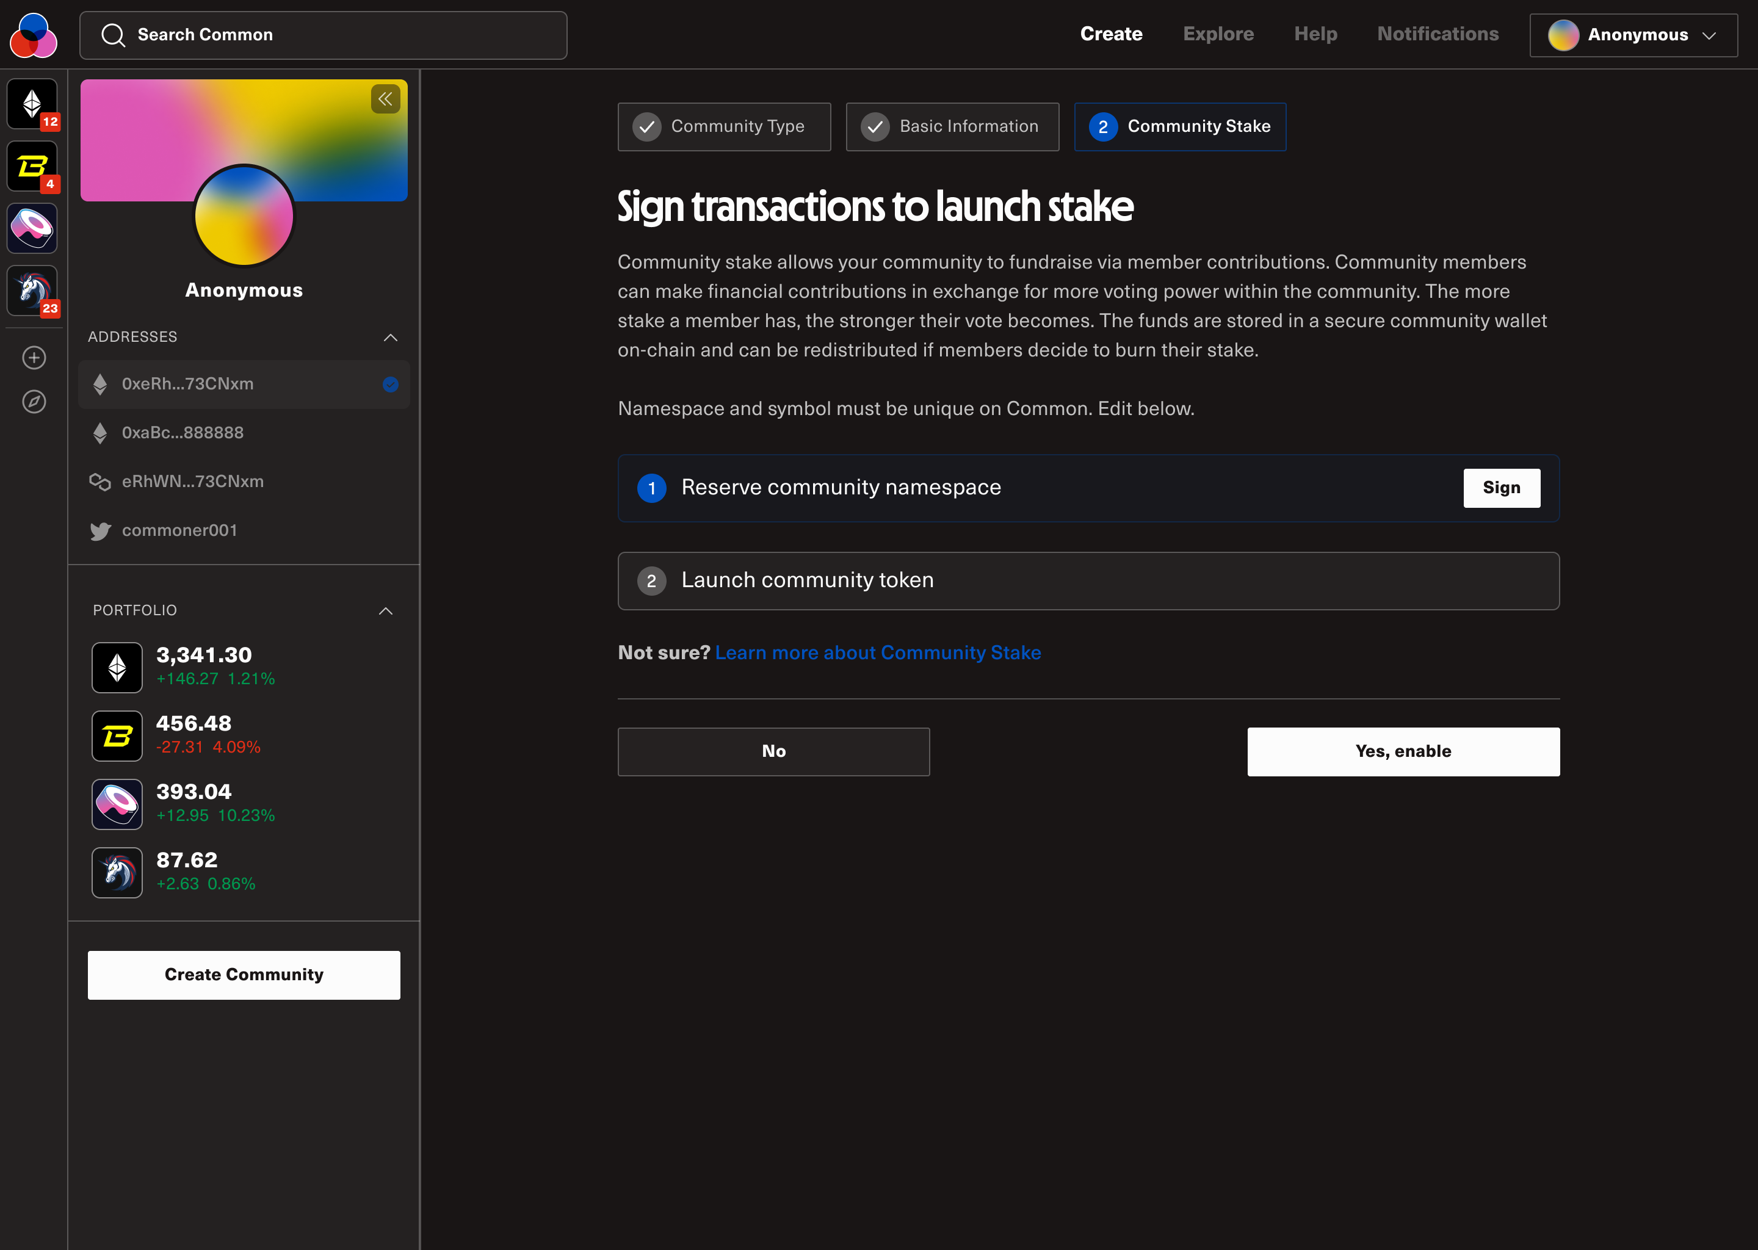Click the Common logo icon
The width and height of the screenshot is (1758, 1250).
pos(33,35)
